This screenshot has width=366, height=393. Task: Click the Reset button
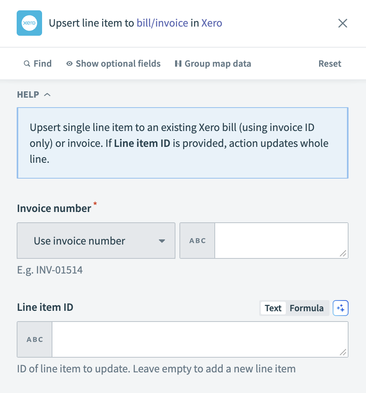(329, 64)
